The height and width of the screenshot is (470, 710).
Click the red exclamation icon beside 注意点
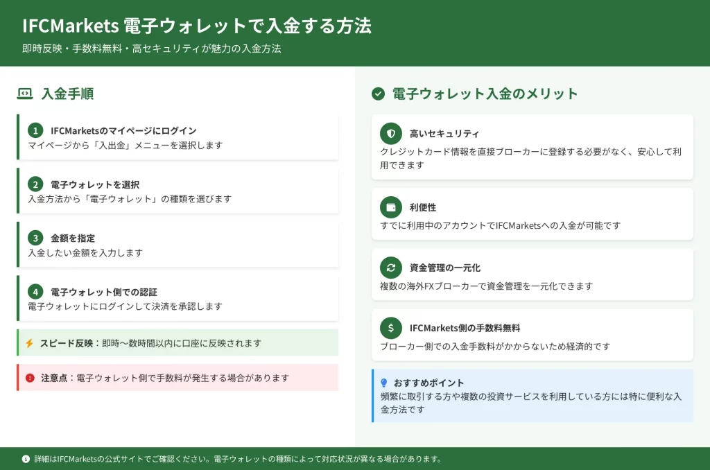(30, 378)
